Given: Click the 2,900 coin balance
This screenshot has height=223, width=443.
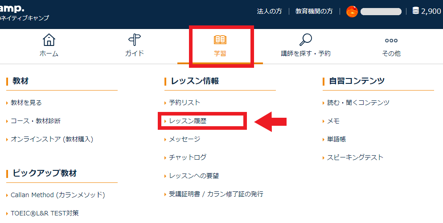Looking at the screenshot, I should 431,11.
